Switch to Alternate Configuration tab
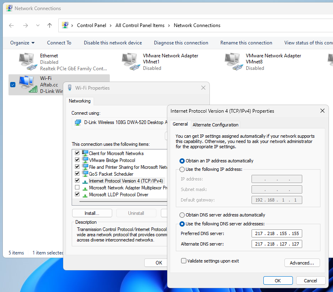 (x=216, y=125)
